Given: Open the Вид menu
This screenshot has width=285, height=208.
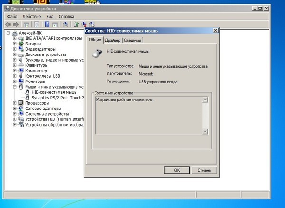Looking at the screenshot, I should [x=49, y=17].
